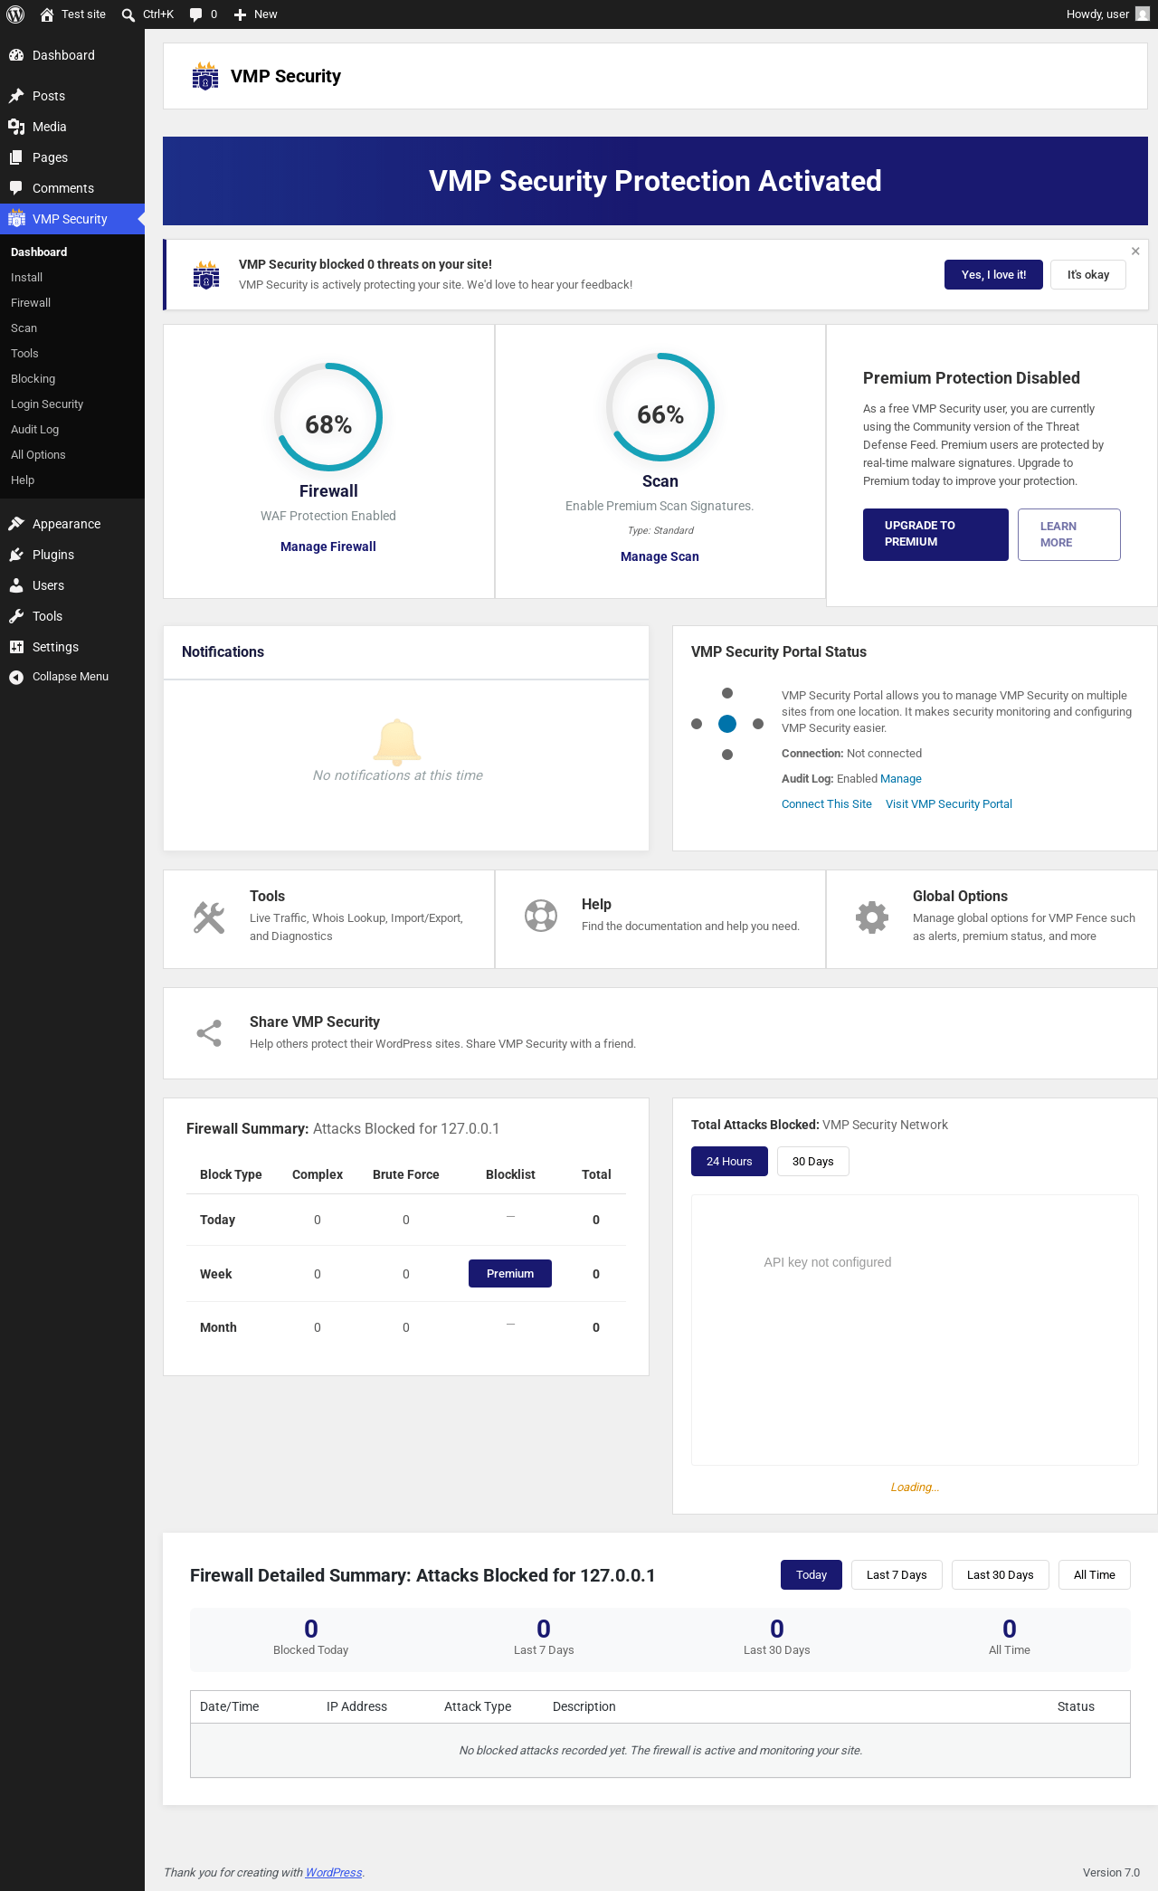Viewport: 1158px width, 1891px height.
Task: Open the comments bubble in admin bar
Action: (x=195, y=14)
